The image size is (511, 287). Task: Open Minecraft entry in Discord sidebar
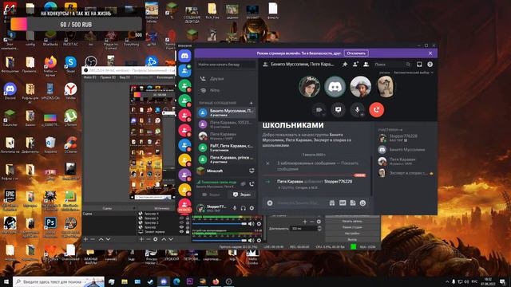tap(227, 171)
